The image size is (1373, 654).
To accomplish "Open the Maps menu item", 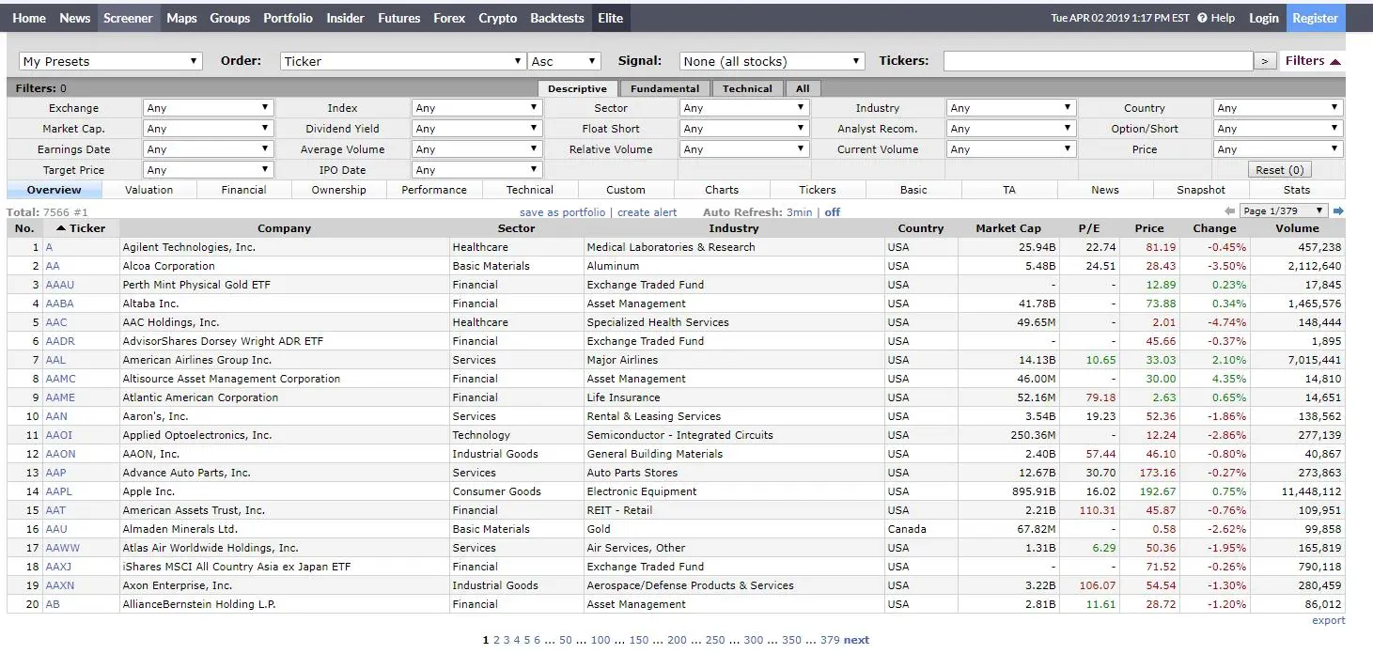I will (x=181, y=18).
